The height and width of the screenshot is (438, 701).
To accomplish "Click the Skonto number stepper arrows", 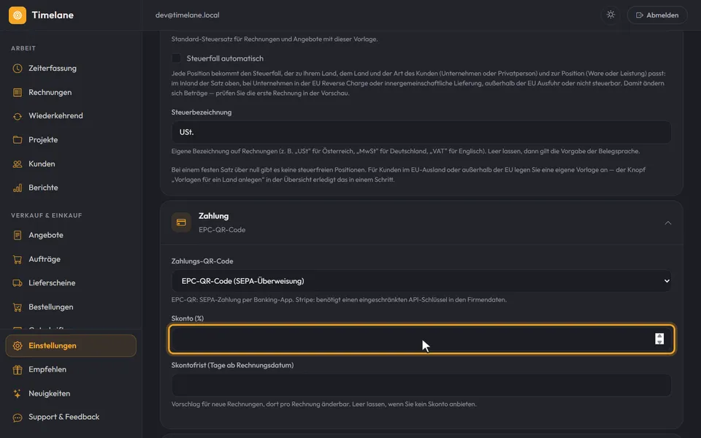I will pos(659,339).
